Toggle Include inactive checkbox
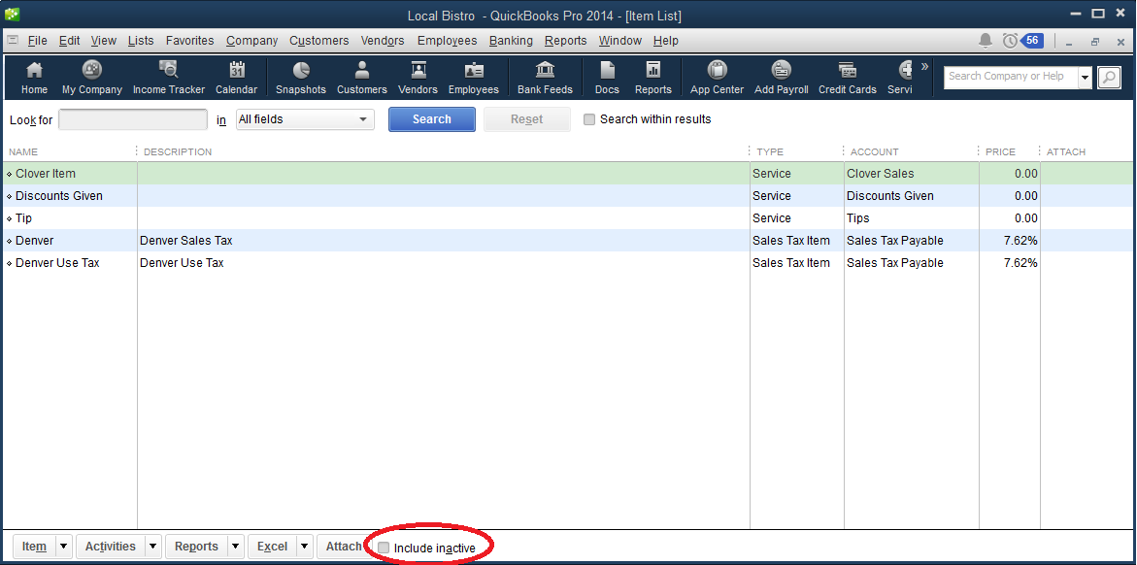The height and width of the screenshot is (565, 1137). 385,548
